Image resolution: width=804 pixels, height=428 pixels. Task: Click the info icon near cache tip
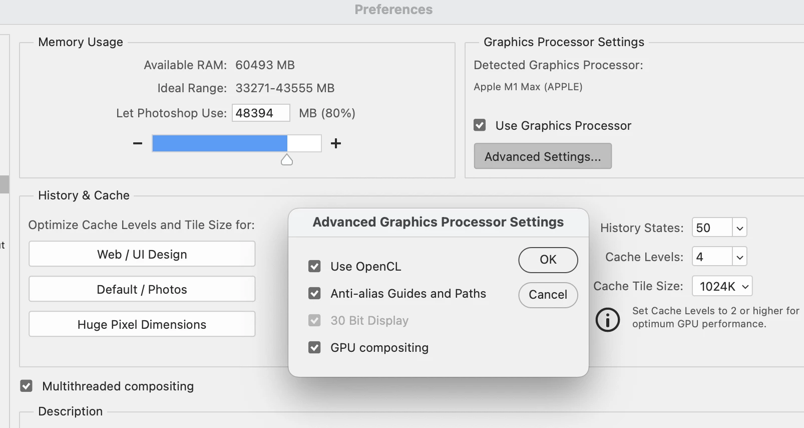pyautogui.click(x=608, y=320)
